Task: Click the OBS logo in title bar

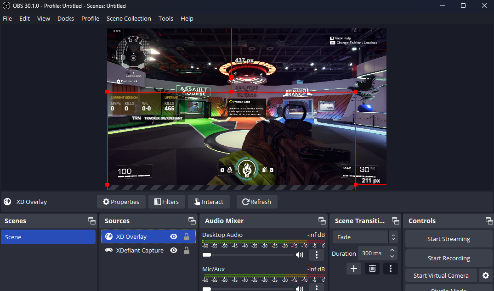Action: coord(6,5)
